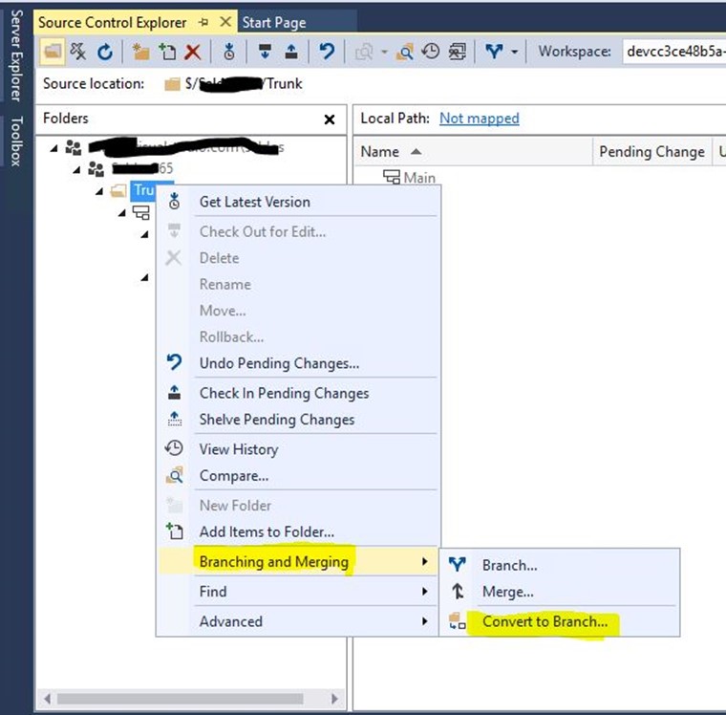Select Merge... in the submenu

click(507, 592)
